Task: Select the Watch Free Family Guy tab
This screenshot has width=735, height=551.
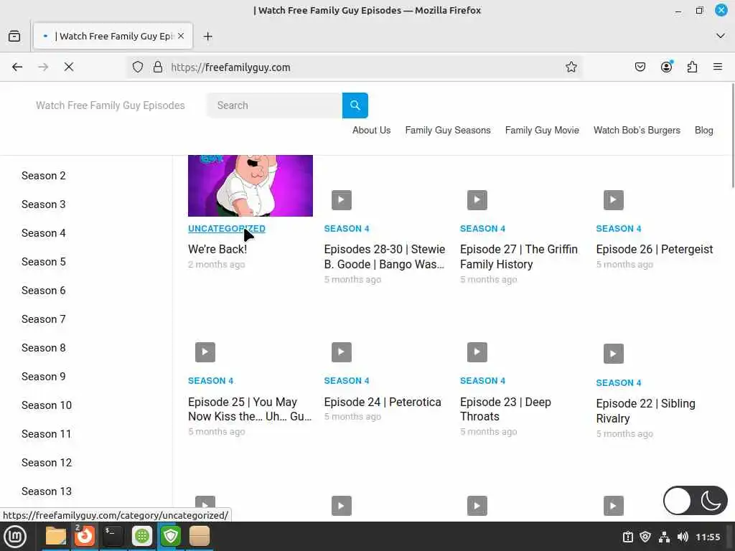Action: (x=113, y=36)
